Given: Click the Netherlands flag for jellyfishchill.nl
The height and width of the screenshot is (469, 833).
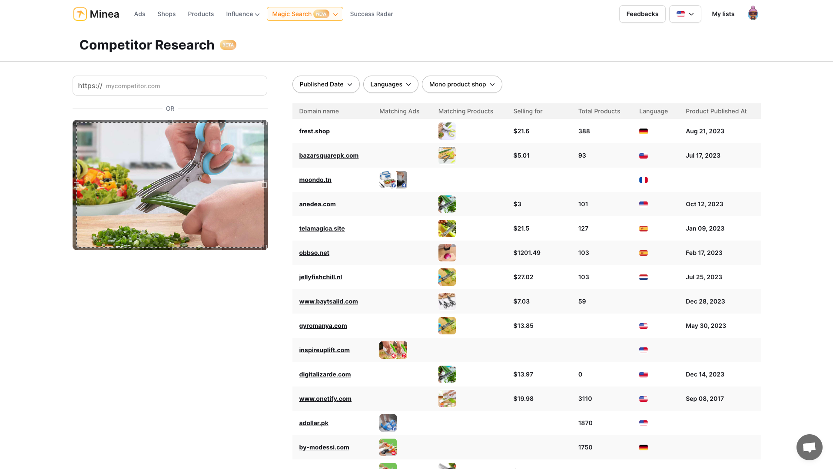Looking at the screenshot, I should (644, 277).
